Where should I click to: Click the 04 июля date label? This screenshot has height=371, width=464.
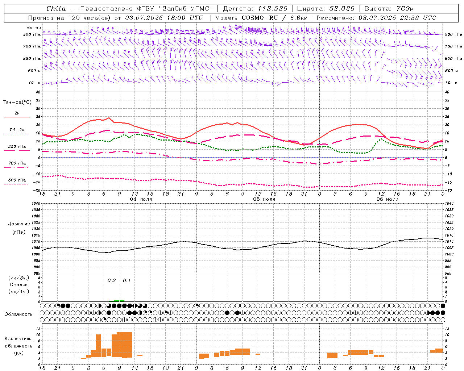click(x=141, y=199)
